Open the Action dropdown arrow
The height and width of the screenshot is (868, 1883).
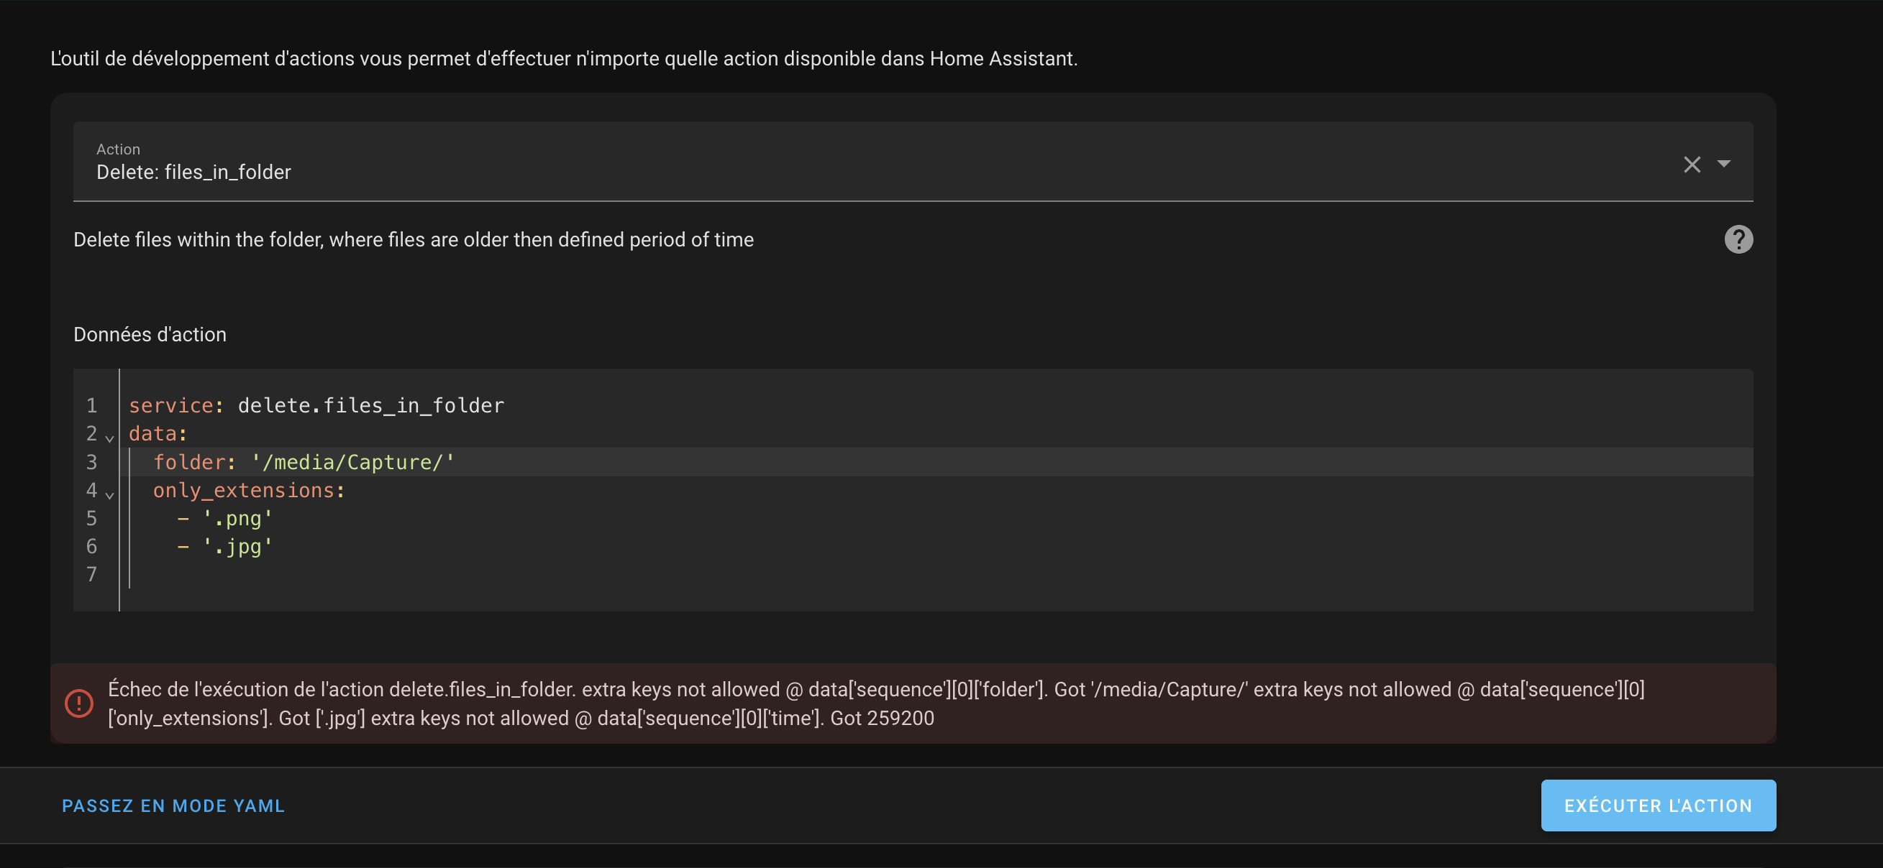point(1723,164)
